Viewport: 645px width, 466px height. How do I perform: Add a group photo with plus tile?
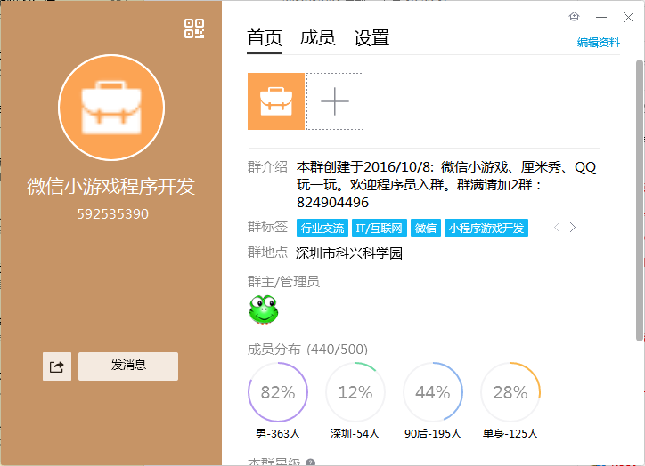pos(335,101)
